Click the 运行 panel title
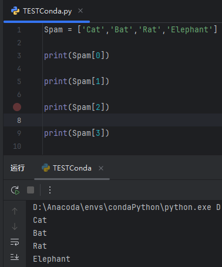This screenshot has width=222, height=267. [18, 168]
